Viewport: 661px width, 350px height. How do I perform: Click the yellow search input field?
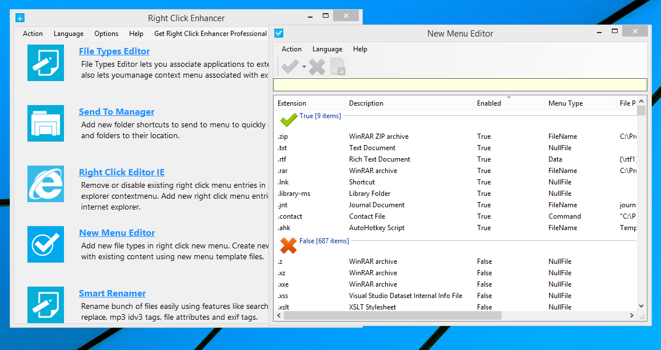point(460,85)
